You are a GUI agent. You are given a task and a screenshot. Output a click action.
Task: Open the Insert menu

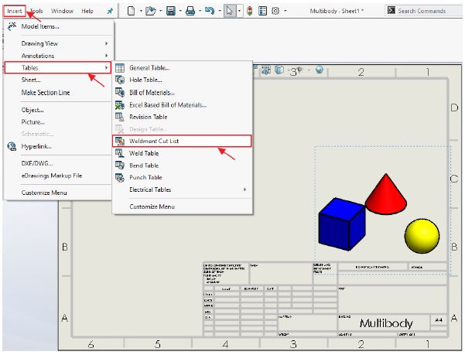15,11
